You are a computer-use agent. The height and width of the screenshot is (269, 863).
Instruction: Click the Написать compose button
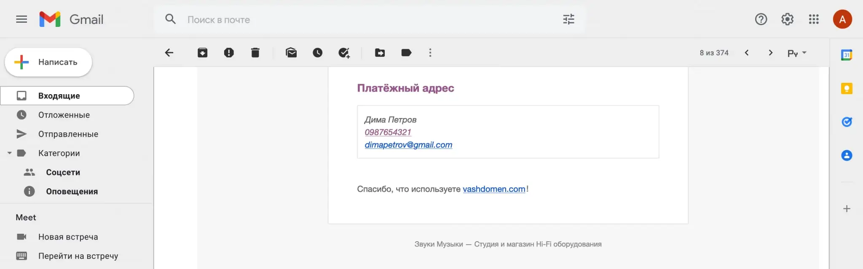(48, 62)
